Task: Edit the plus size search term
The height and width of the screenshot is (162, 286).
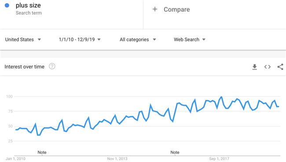Action: [x=28, y=5]
